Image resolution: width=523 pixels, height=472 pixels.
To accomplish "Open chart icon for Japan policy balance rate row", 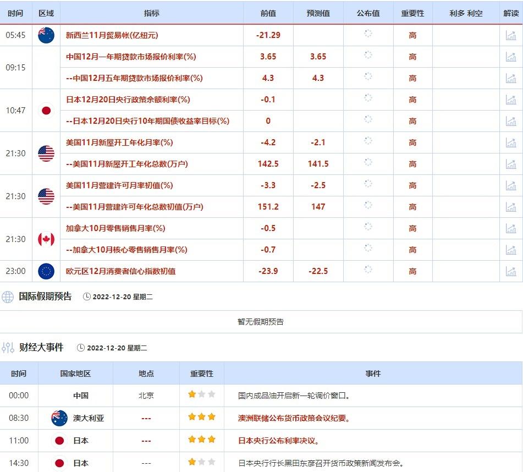I will [511, 100].
